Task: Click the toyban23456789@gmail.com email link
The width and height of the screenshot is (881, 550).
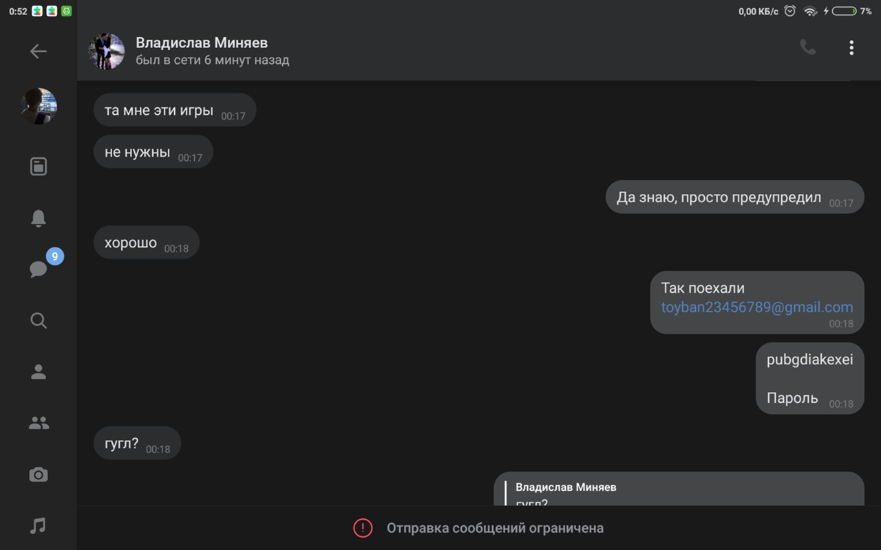Action: [x=757, y=307]
